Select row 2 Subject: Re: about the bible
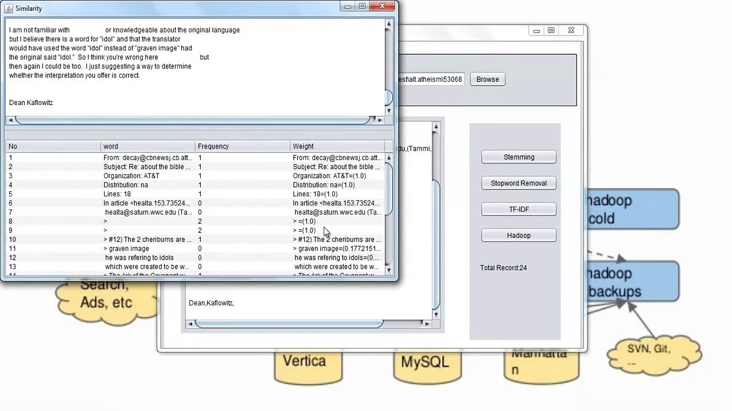 (x=148, y=167)
